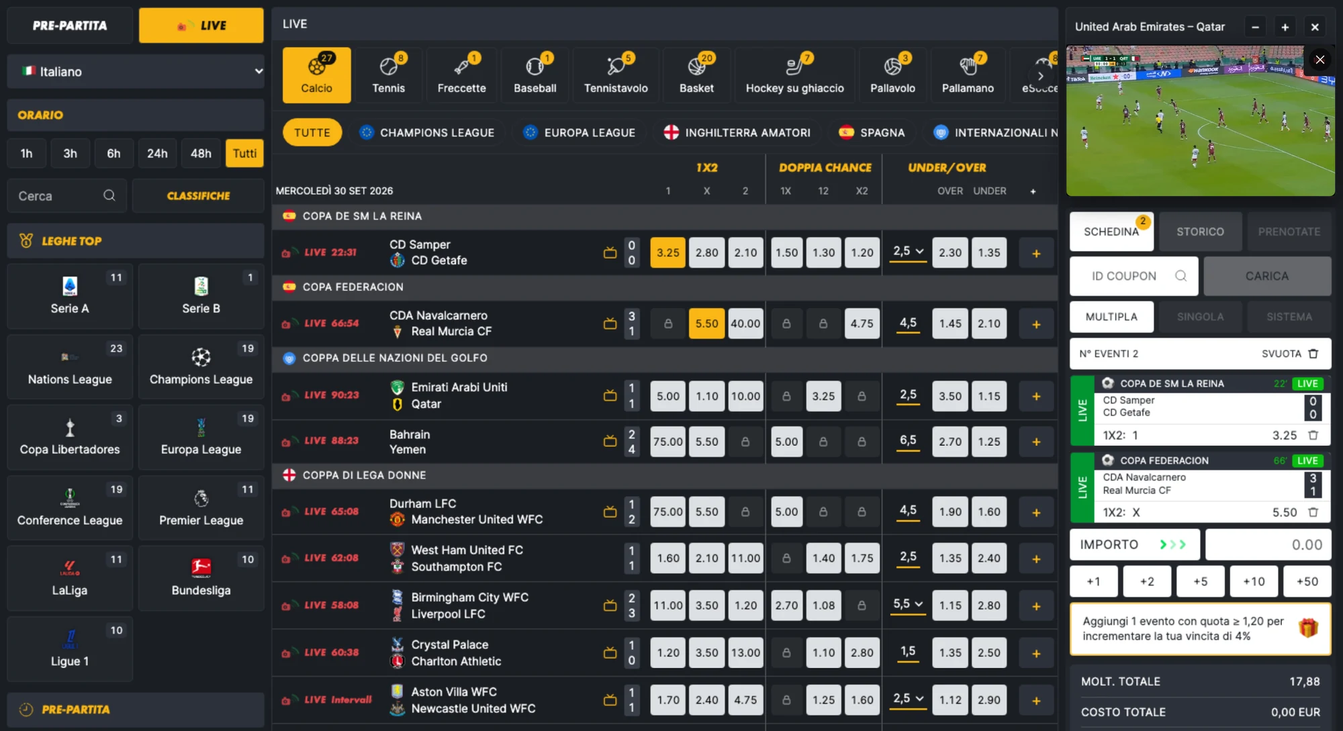Screen dimensions: 1343x731
Task: Expand more markets for Aston Villa WFC
Action: (x=1036, y=700)
